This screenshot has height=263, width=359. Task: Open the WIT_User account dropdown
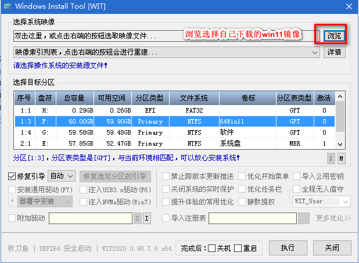click(322, 201)
